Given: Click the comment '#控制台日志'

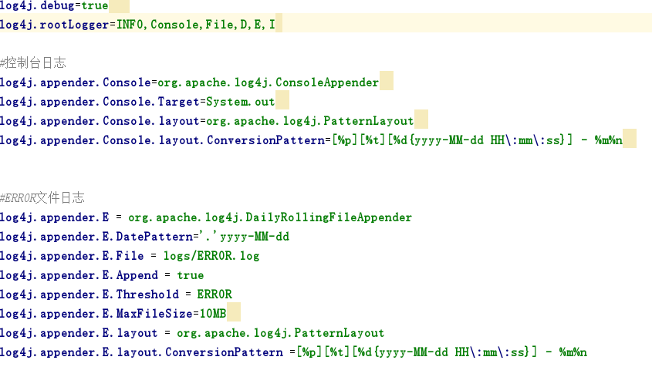Looking at the screenshot, I should pos(33,62).
